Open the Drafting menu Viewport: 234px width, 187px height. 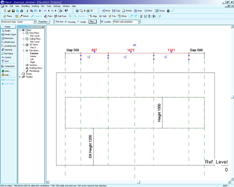click(35, 6)
